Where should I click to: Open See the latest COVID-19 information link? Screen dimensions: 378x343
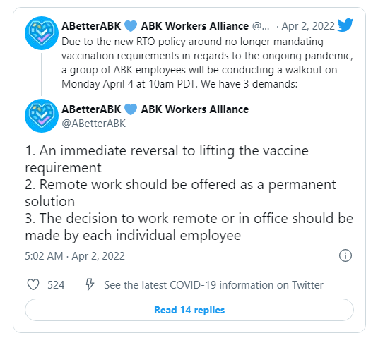point(213,285)
